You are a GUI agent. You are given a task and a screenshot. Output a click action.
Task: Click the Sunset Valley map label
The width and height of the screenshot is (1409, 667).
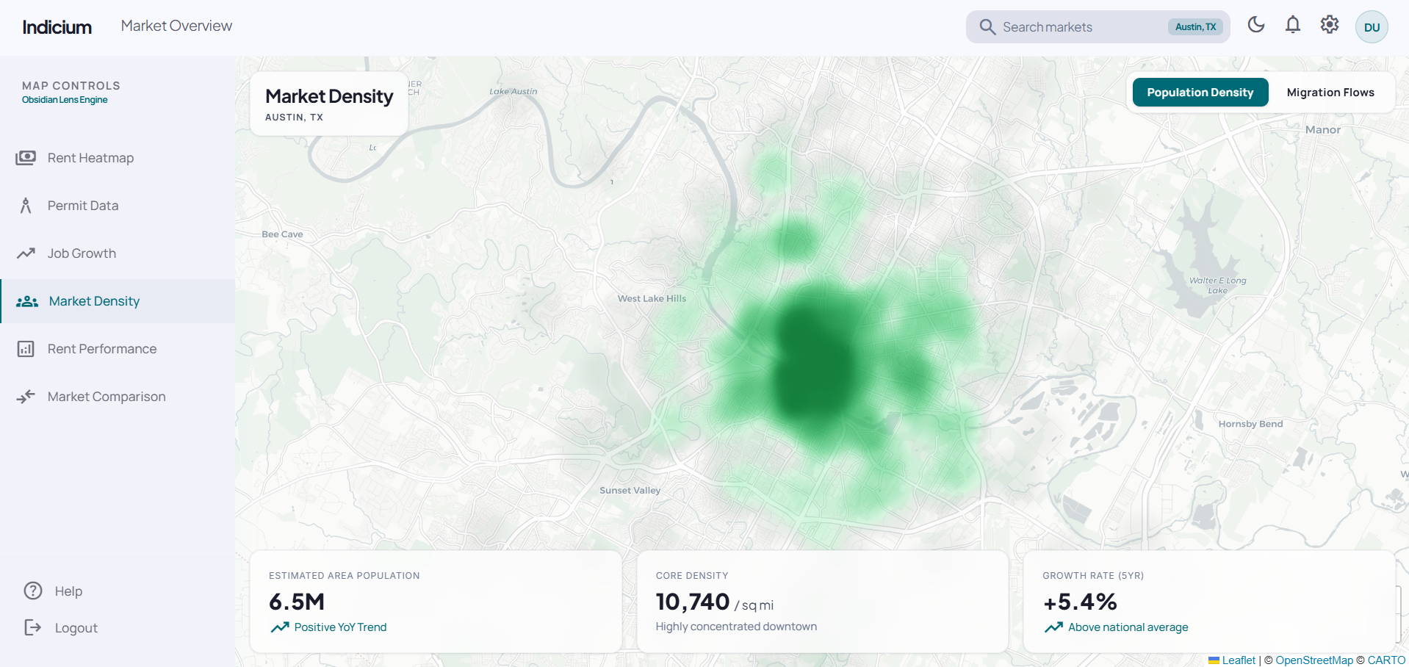pyautogui.click(x=630, y=491)
